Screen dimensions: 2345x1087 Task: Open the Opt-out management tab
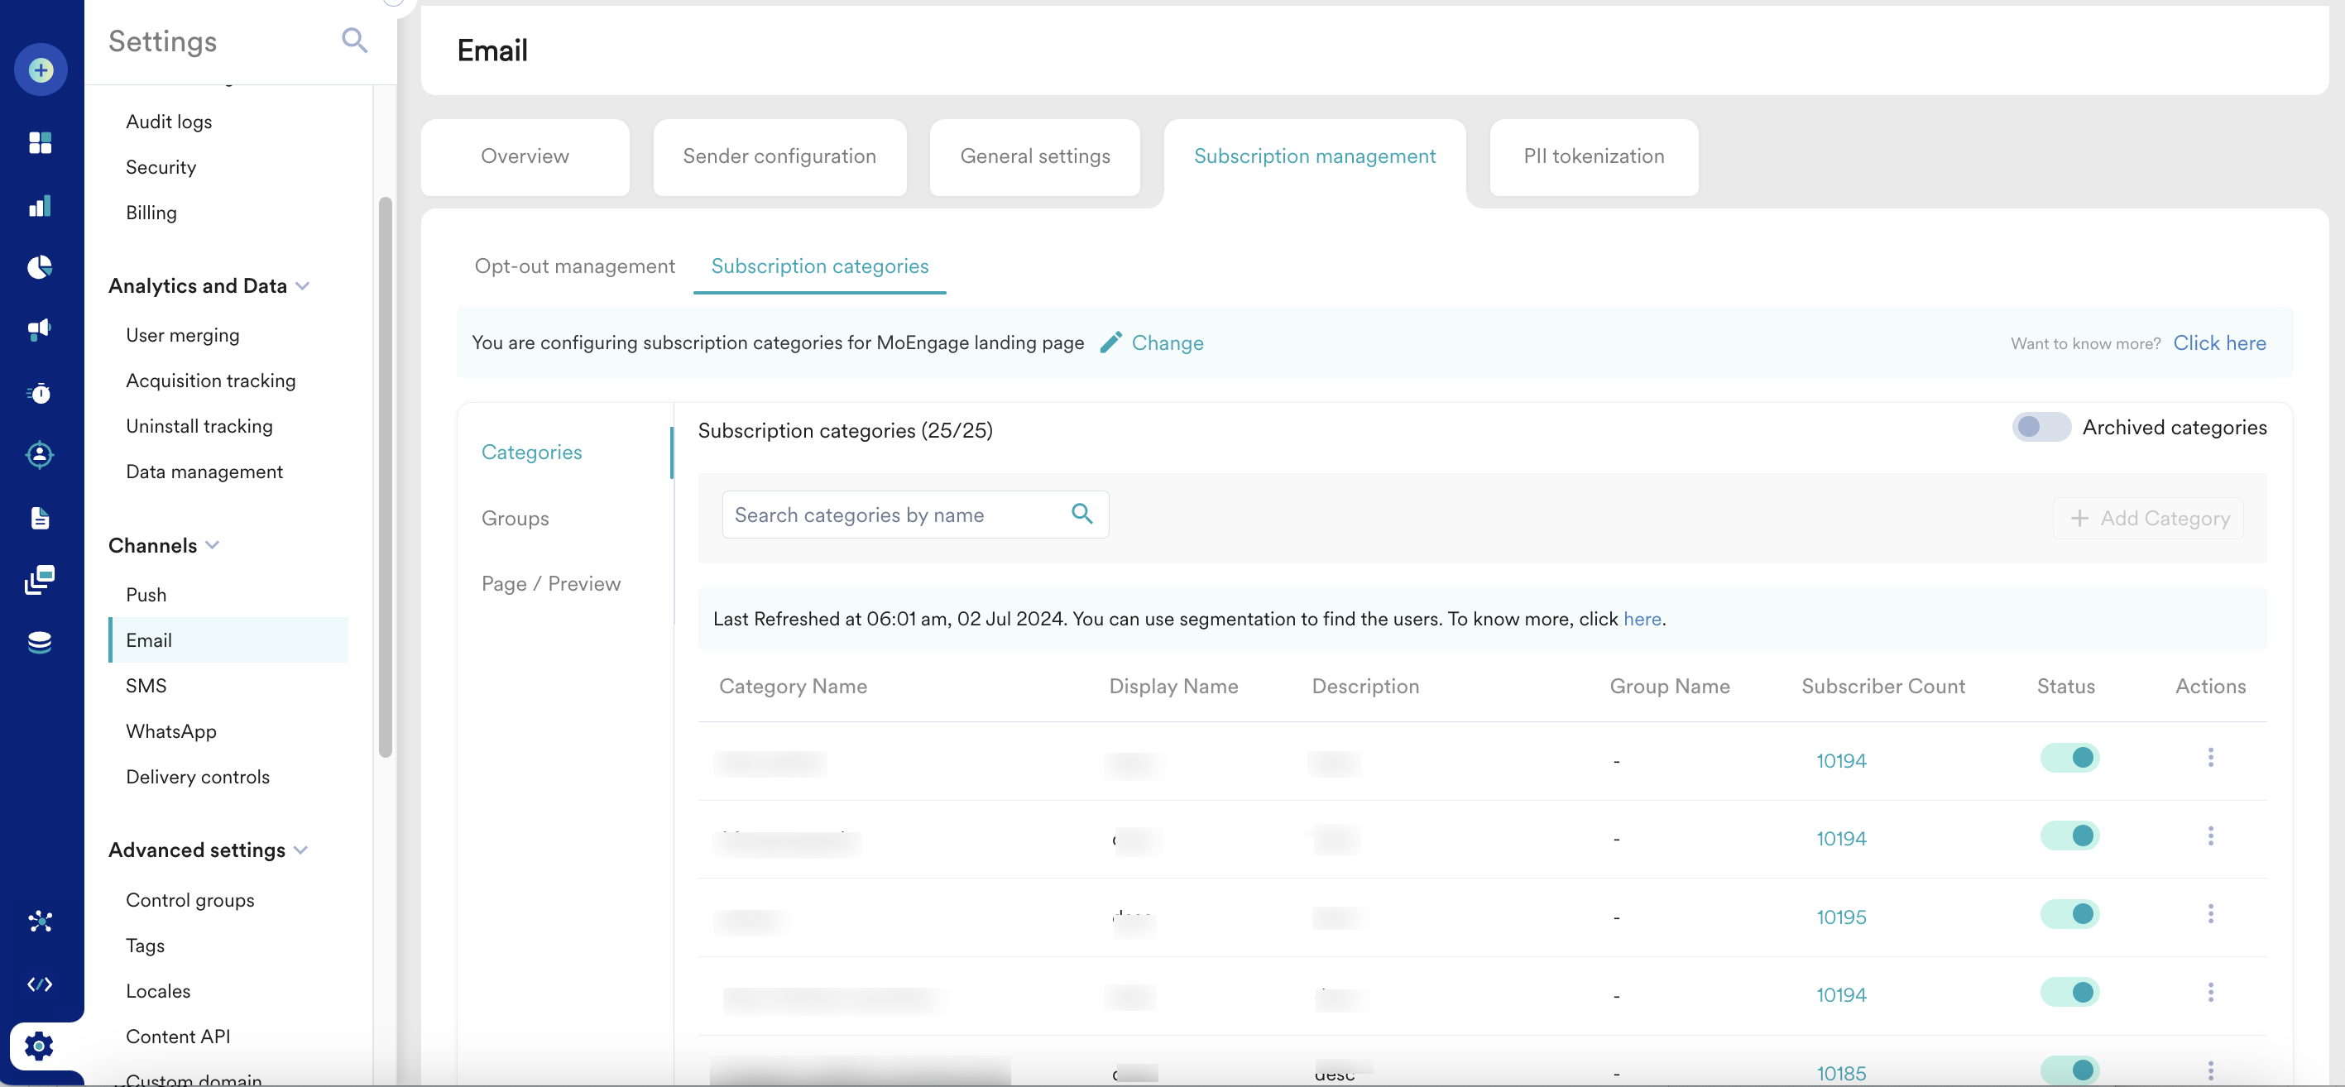coord(574,266)
